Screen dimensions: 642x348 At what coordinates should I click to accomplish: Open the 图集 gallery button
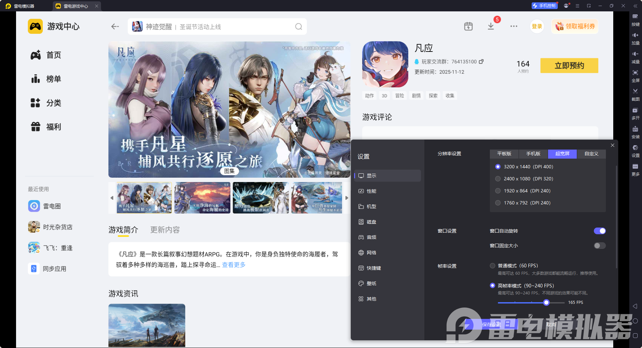(x=229, y=171)
